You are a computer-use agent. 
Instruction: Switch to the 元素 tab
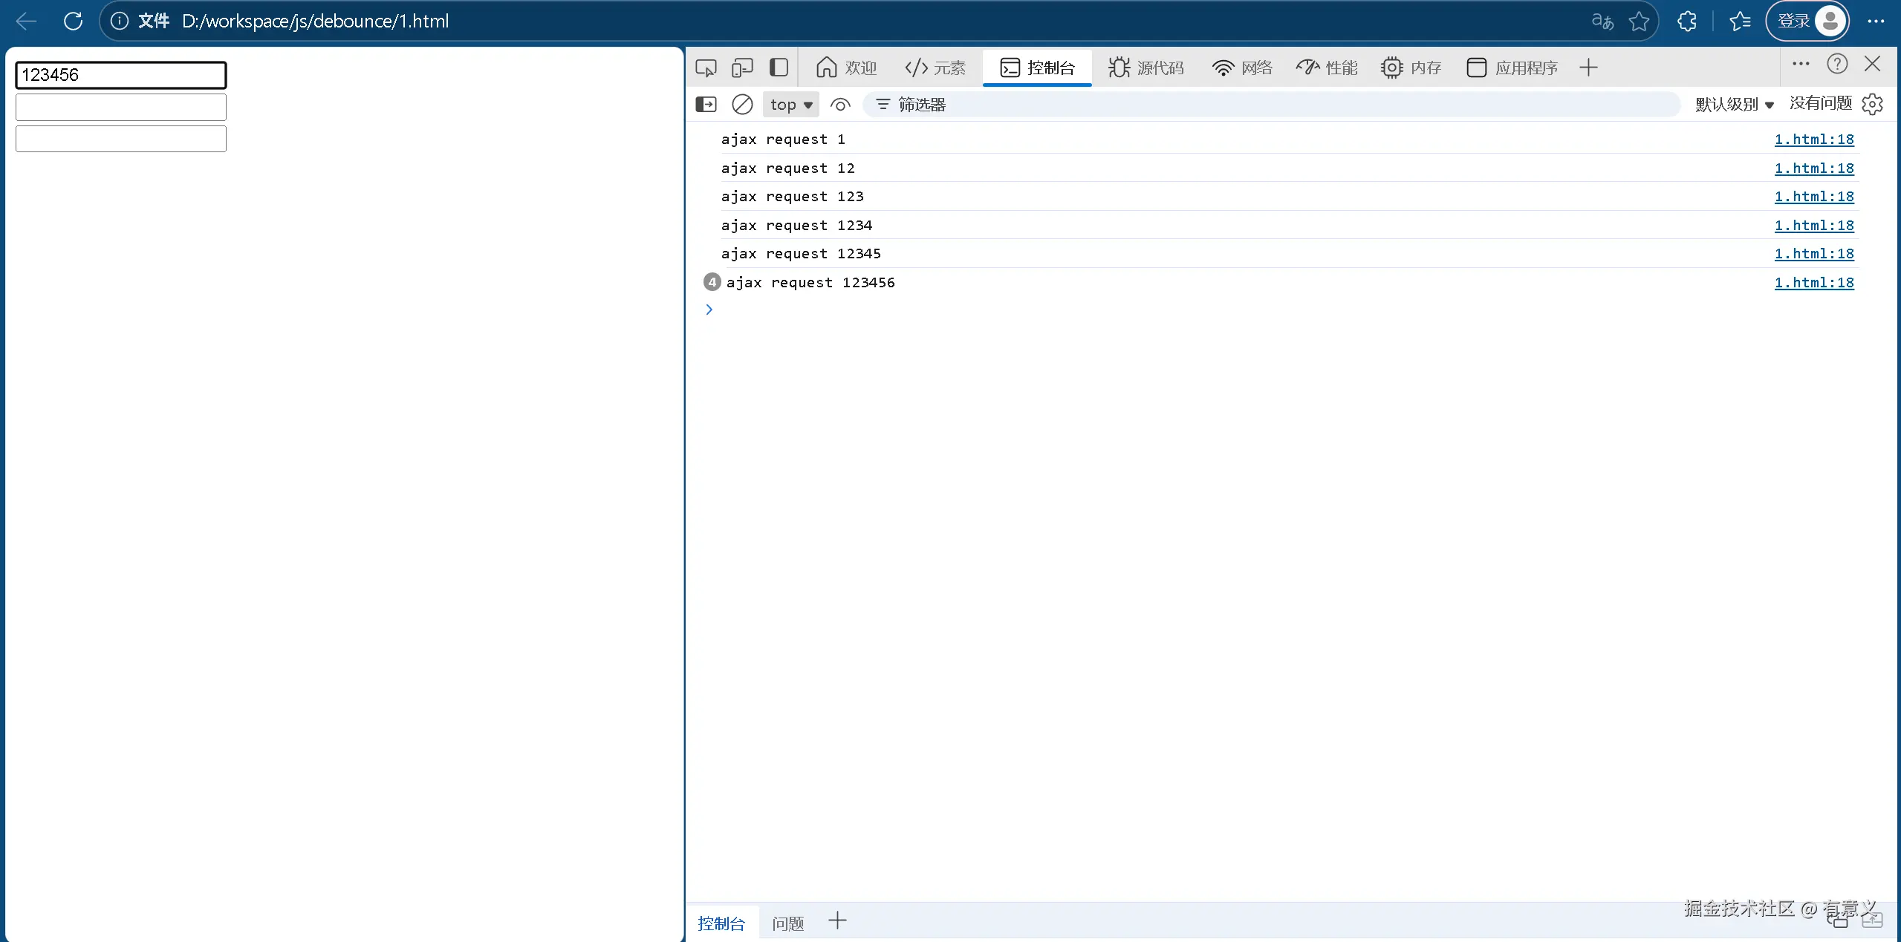[935, 68]
